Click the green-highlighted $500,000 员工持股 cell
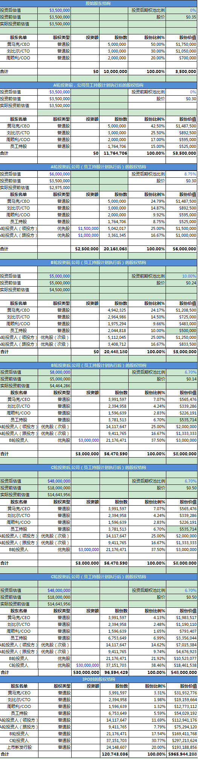This screenshot has width=198, height=759. 182,331
